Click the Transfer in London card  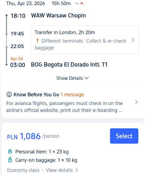(85, 40)
